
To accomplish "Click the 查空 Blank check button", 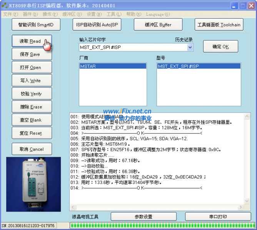I will coord(30,120).
